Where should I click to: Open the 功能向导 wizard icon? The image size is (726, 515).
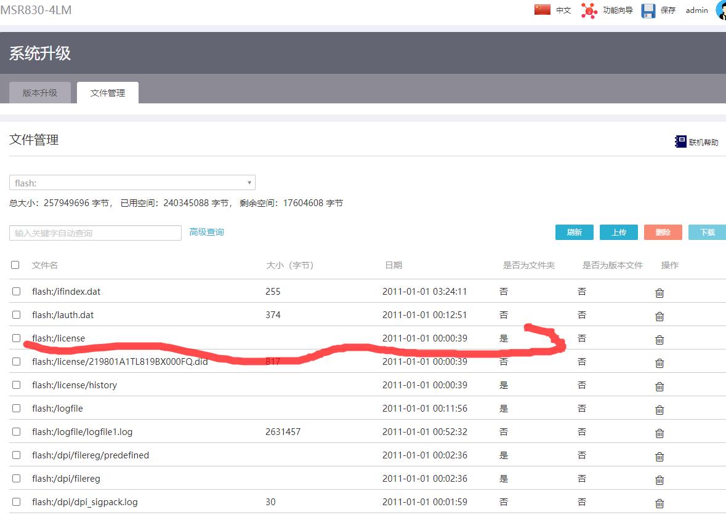pyautogui.click(x=589, y=10)
